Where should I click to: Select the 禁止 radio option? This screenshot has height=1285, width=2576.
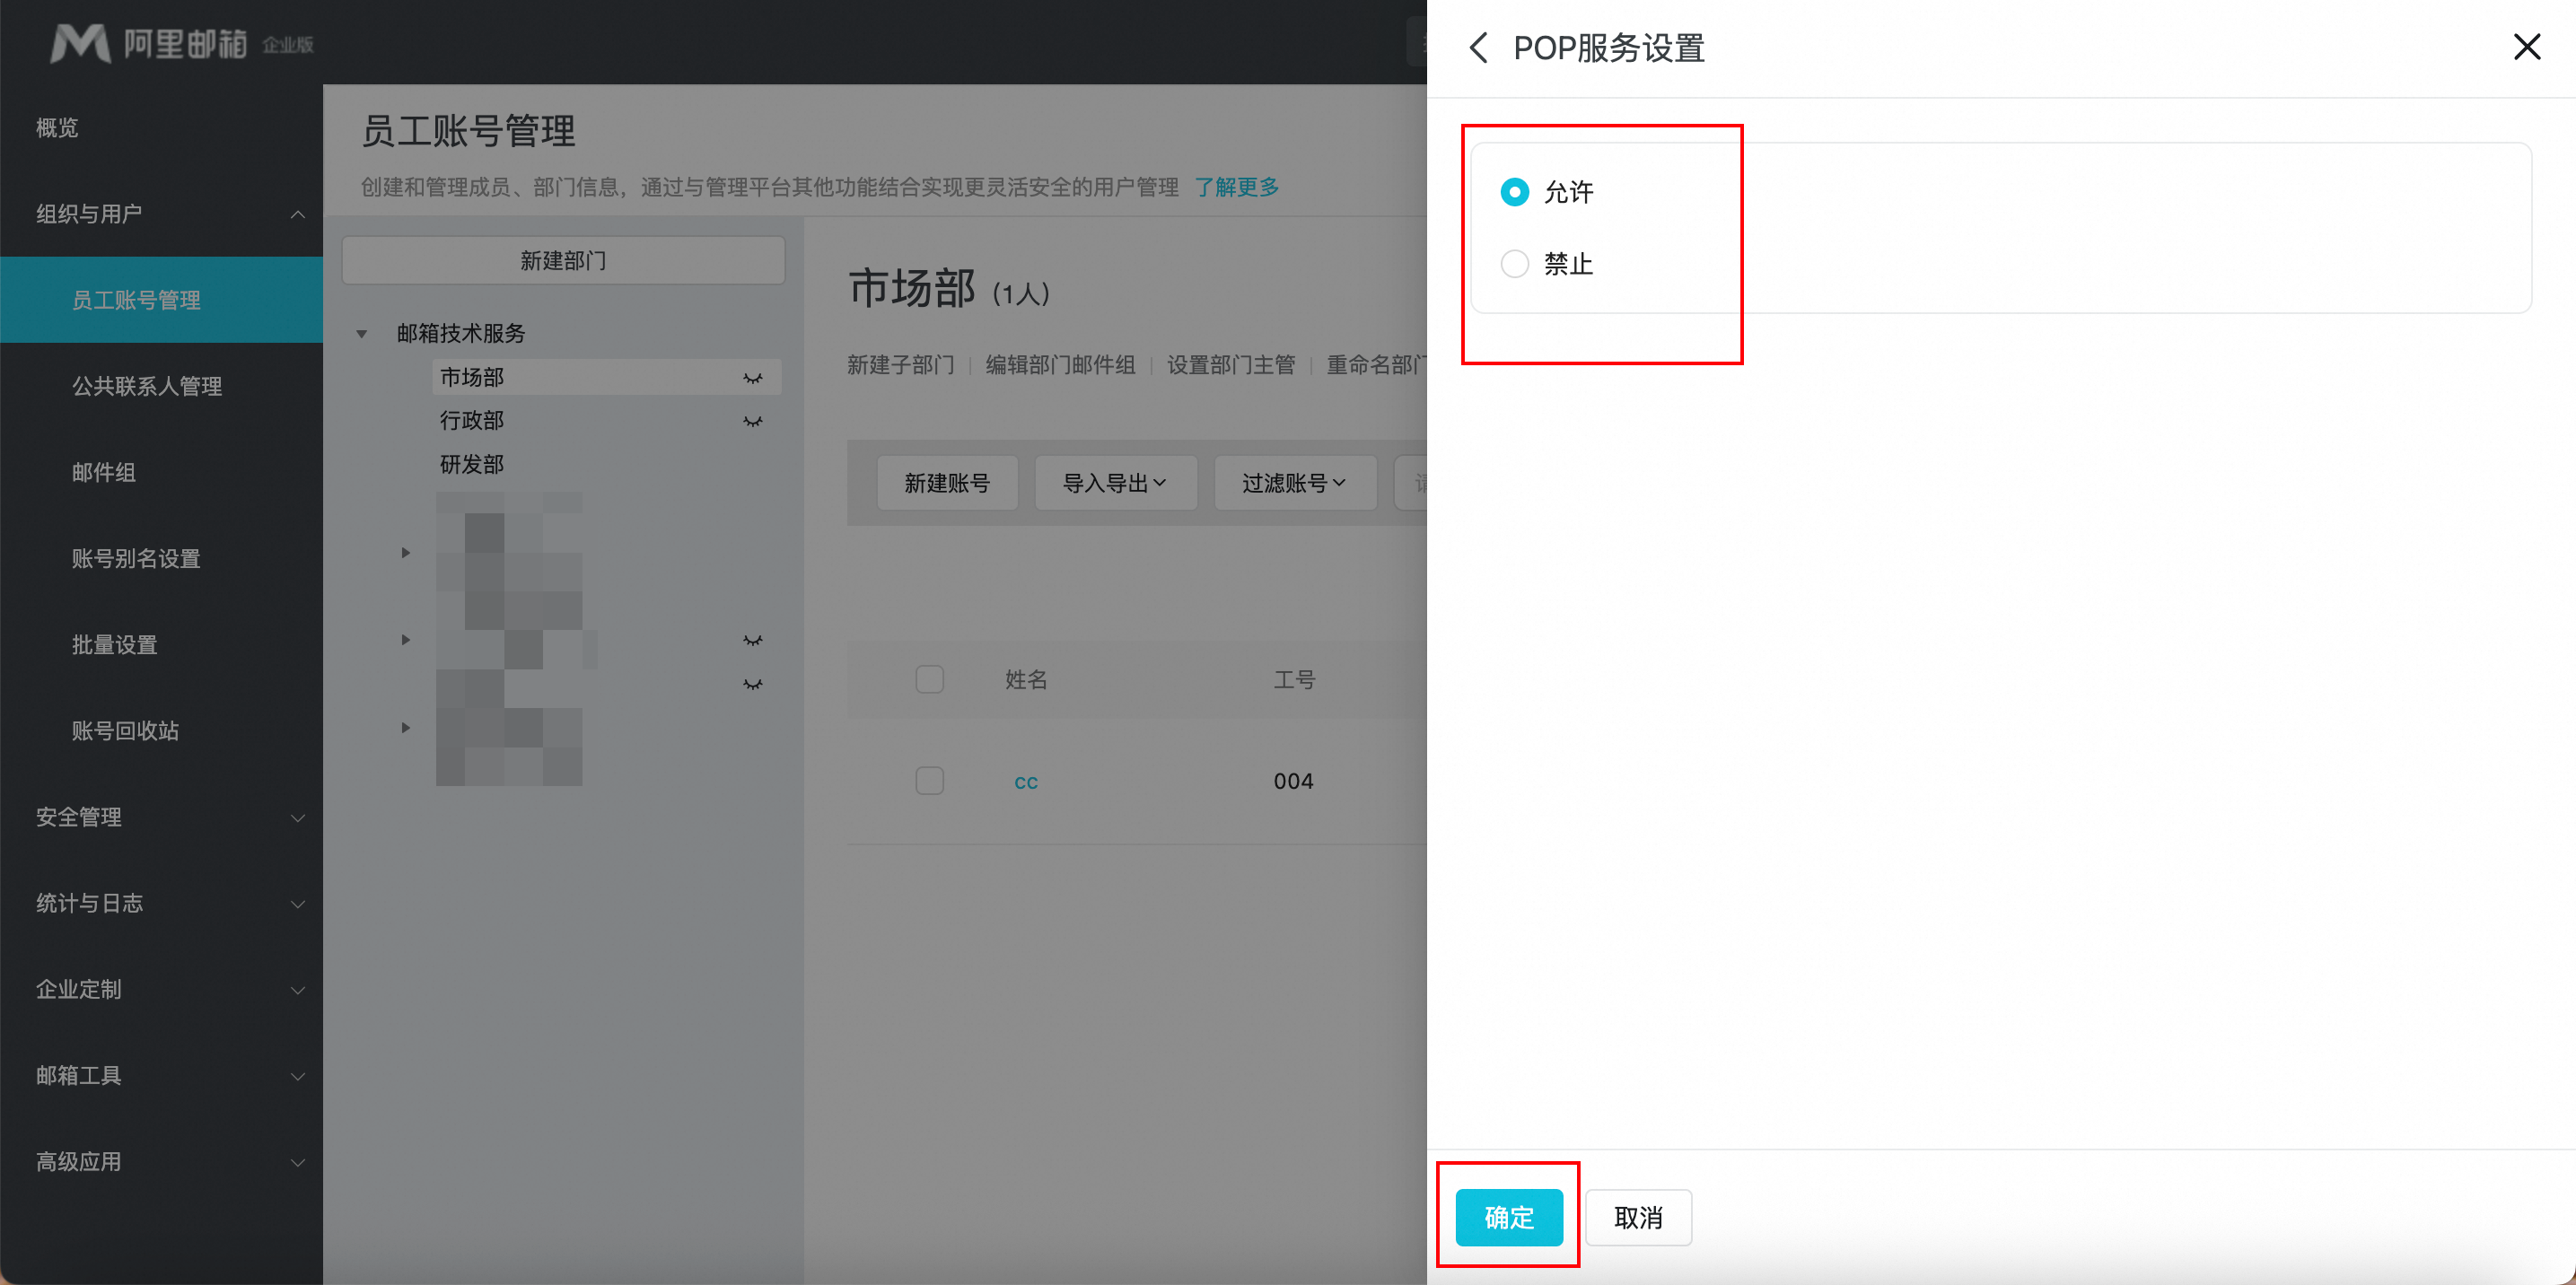point(1514,264)
